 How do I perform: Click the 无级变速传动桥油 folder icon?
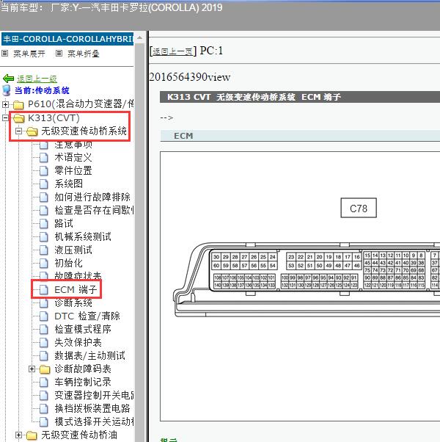32,435
